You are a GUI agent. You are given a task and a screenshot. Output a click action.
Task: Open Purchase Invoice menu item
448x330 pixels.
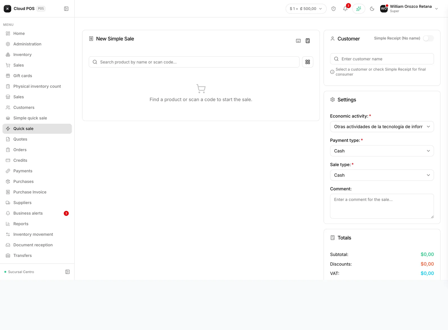click(x=37, y=192)
